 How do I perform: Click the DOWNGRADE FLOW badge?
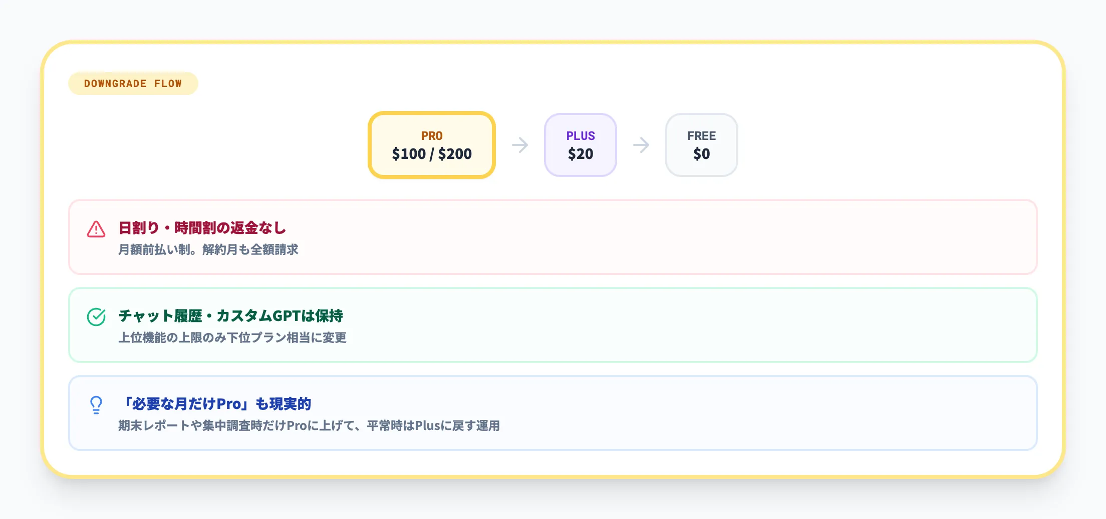(133, 83)
